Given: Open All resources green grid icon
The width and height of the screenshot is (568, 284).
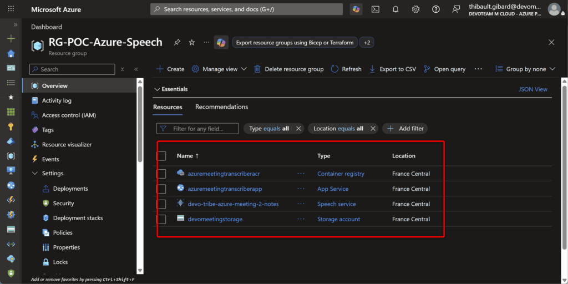Looking at the screenshot, I should click(11, 112).
